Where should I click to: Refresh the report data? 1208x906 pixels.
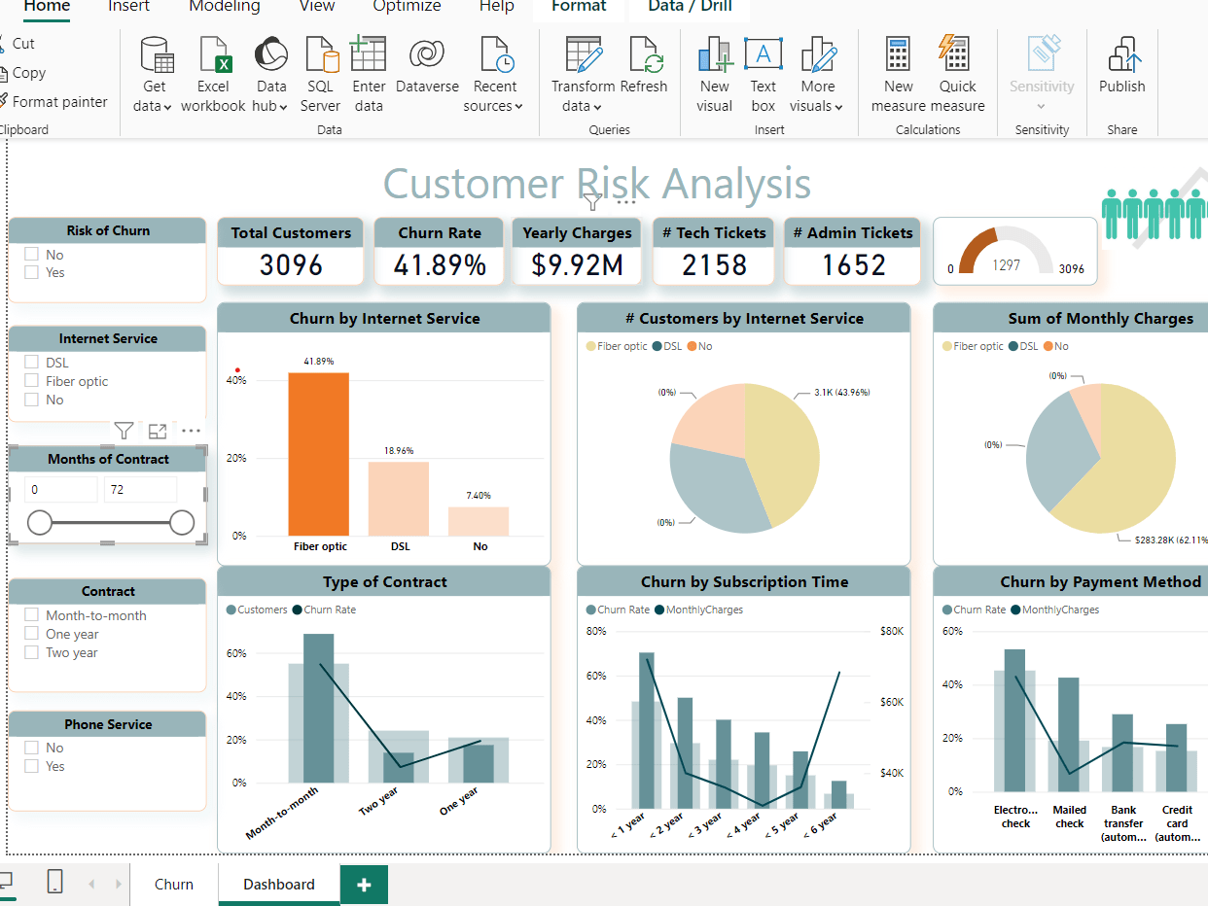645,68
